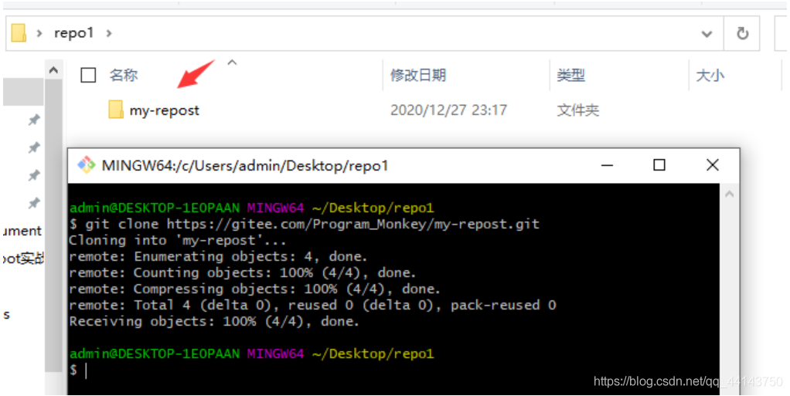Viewport: 790px width, 396px height.
Task: Open the address bar history dropdown
Action: click(x=707, y=34)
